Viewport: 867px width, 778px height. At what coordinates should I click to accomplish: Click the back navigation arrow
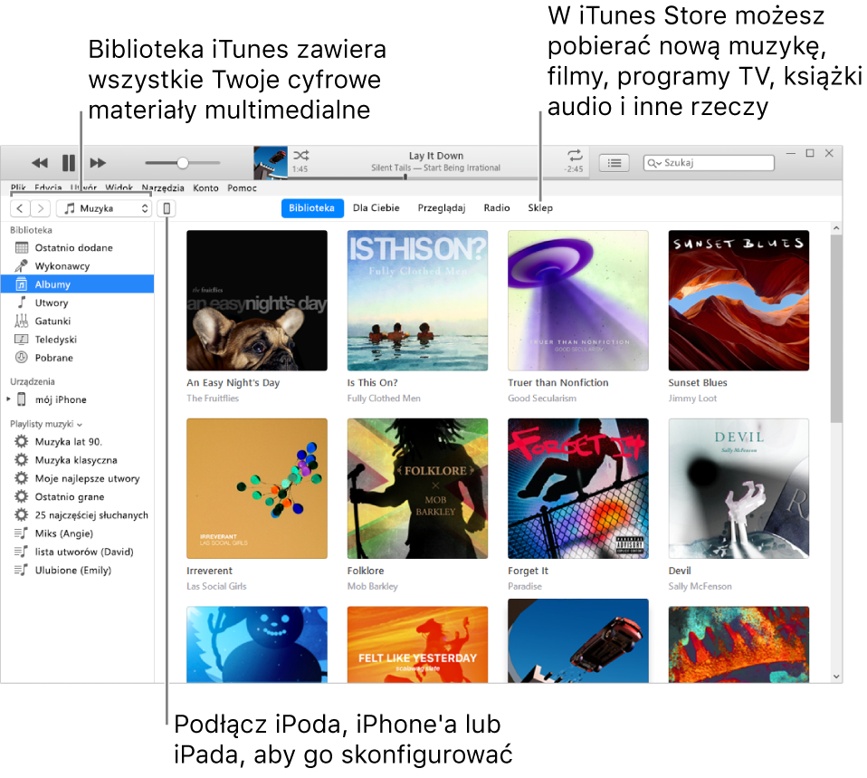click(19, 207)
